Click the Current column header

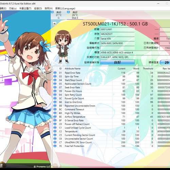[121, 69]
